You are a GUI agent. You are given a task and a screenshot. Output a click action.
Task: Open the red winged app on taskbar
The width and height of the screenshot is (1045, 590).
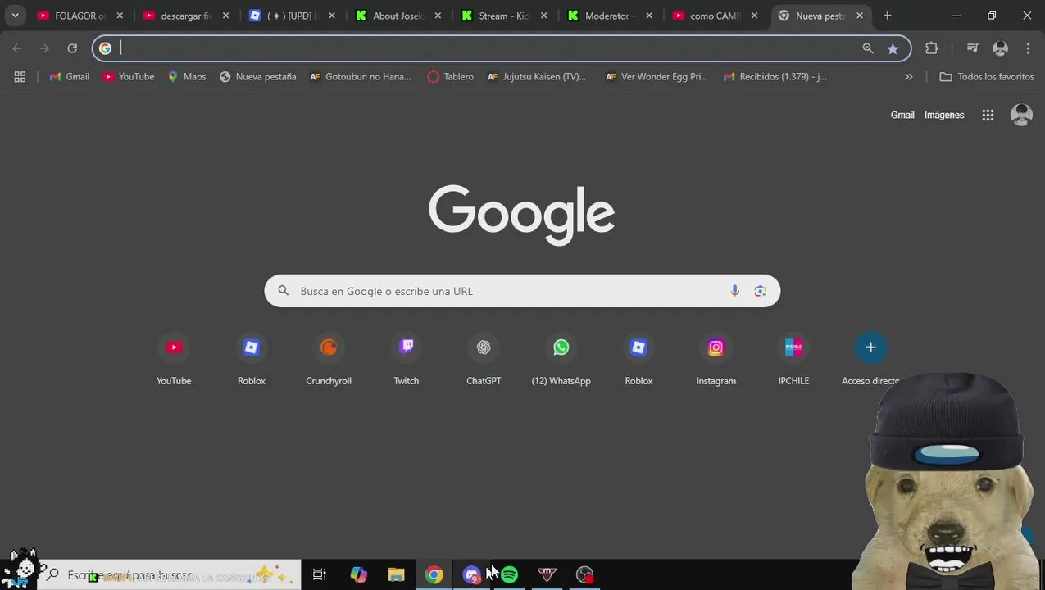click(547, 574)
